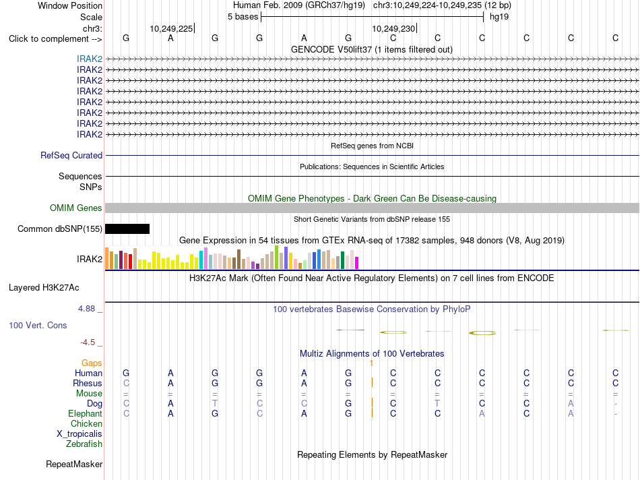Viewport: 640px width, 480px height.
Task: Click the 10,249,230 ruler position label
Action: (393, 28)
